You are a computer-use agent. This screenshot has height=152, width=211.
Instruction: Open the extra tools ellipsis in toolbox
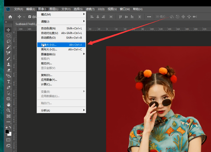pos(8,122)
